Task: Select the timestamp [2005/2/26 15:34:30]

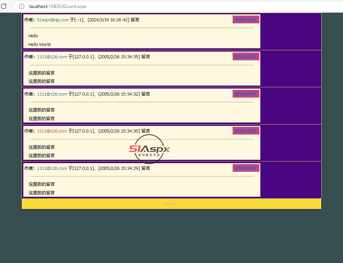Action: coord(119,131)
